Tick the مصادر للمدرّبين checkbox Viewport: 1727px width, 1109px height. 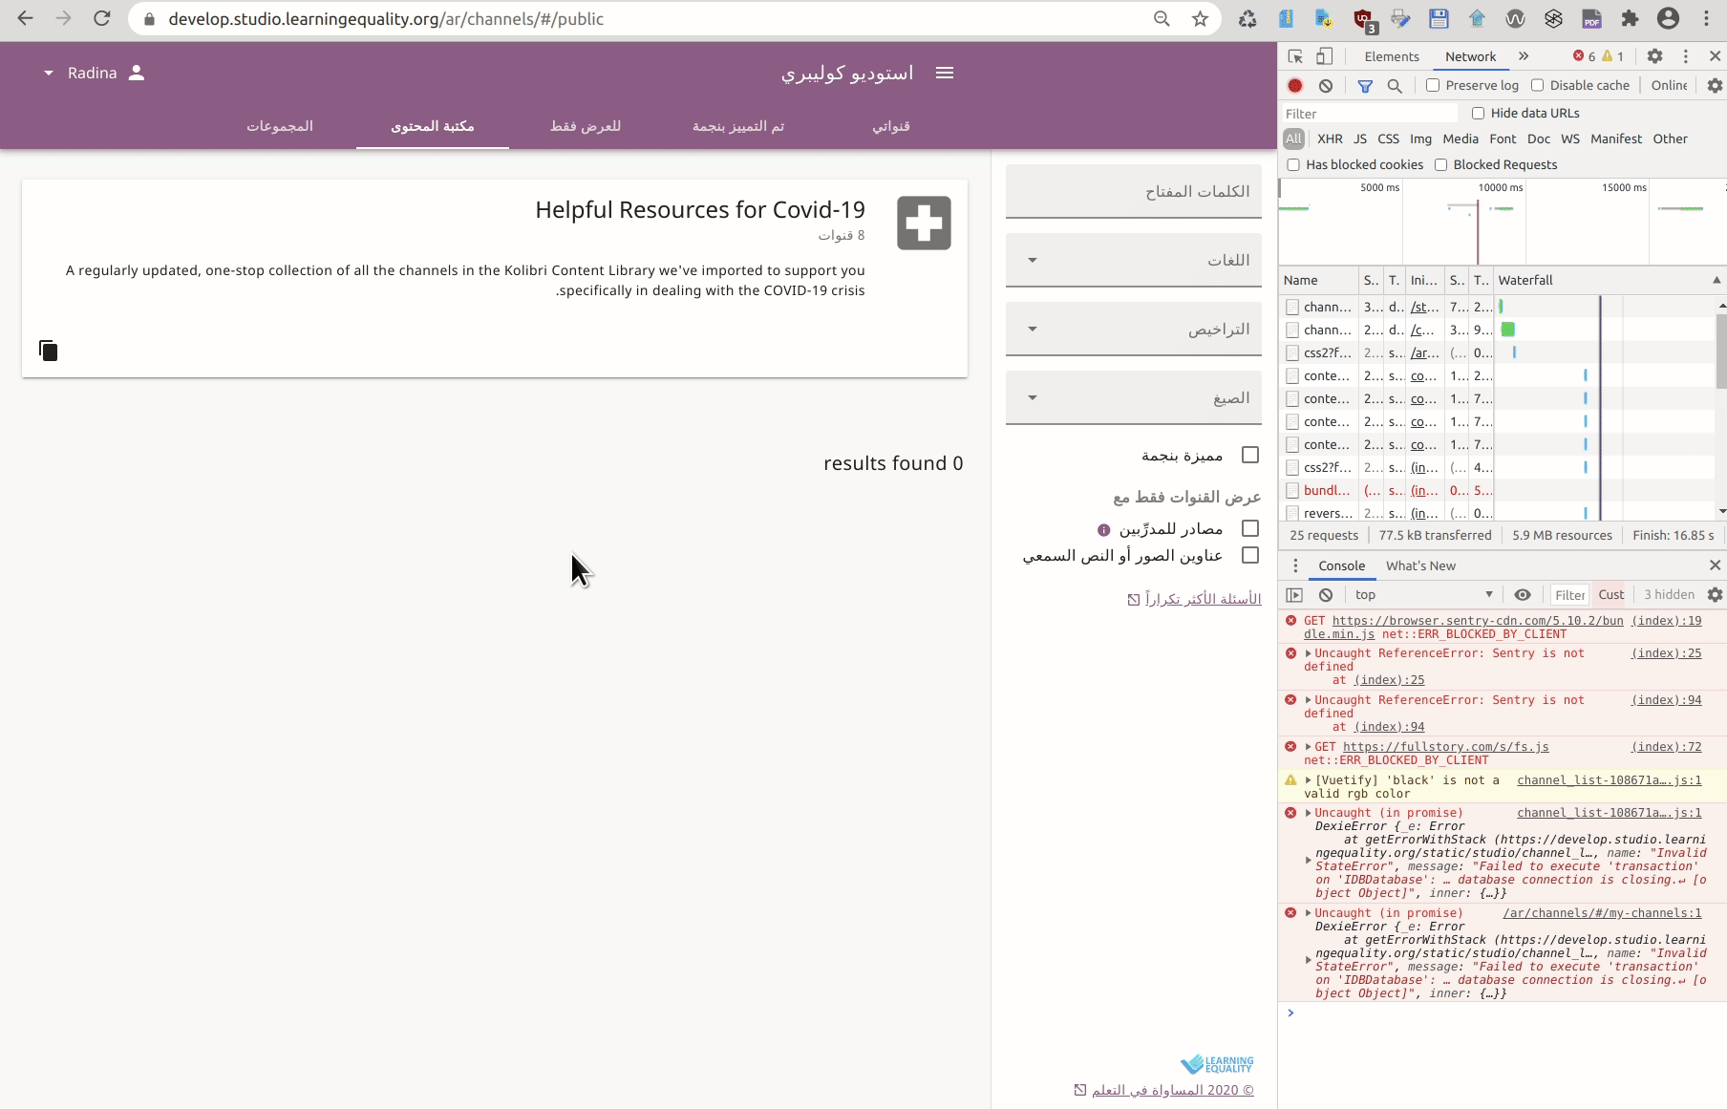pos(1250,528)
